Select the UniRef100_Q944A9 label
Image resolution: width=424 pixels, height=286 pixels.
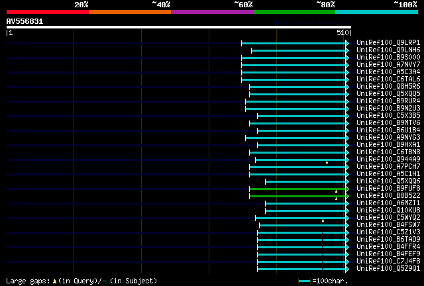point(388,160)
